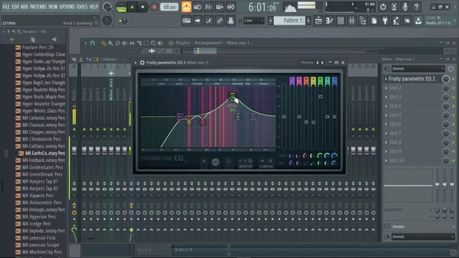Adjust the master volume knob next to tempo
Image resolution: width=459 pixels, height=258 pixels.
click(107, 6)
